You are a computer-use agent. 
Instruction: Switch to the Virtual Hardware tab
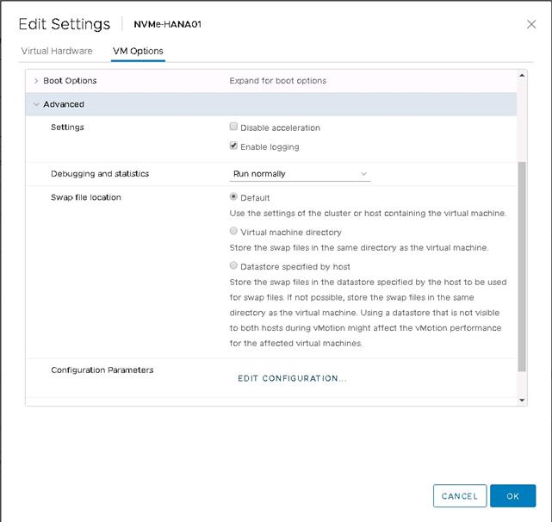57,51
